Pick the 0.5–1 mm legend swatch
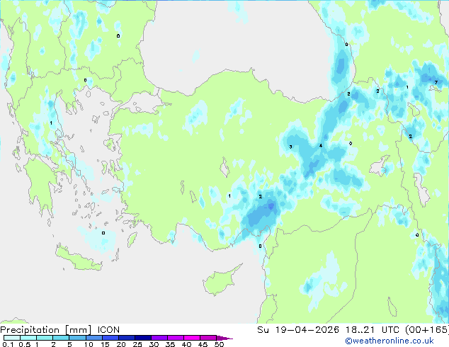Screen dimensions: 449x347 [x=28, y=338]
